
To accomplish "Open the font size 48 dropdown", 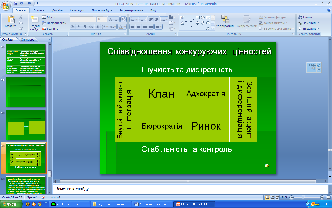I will tap(105, 19).
